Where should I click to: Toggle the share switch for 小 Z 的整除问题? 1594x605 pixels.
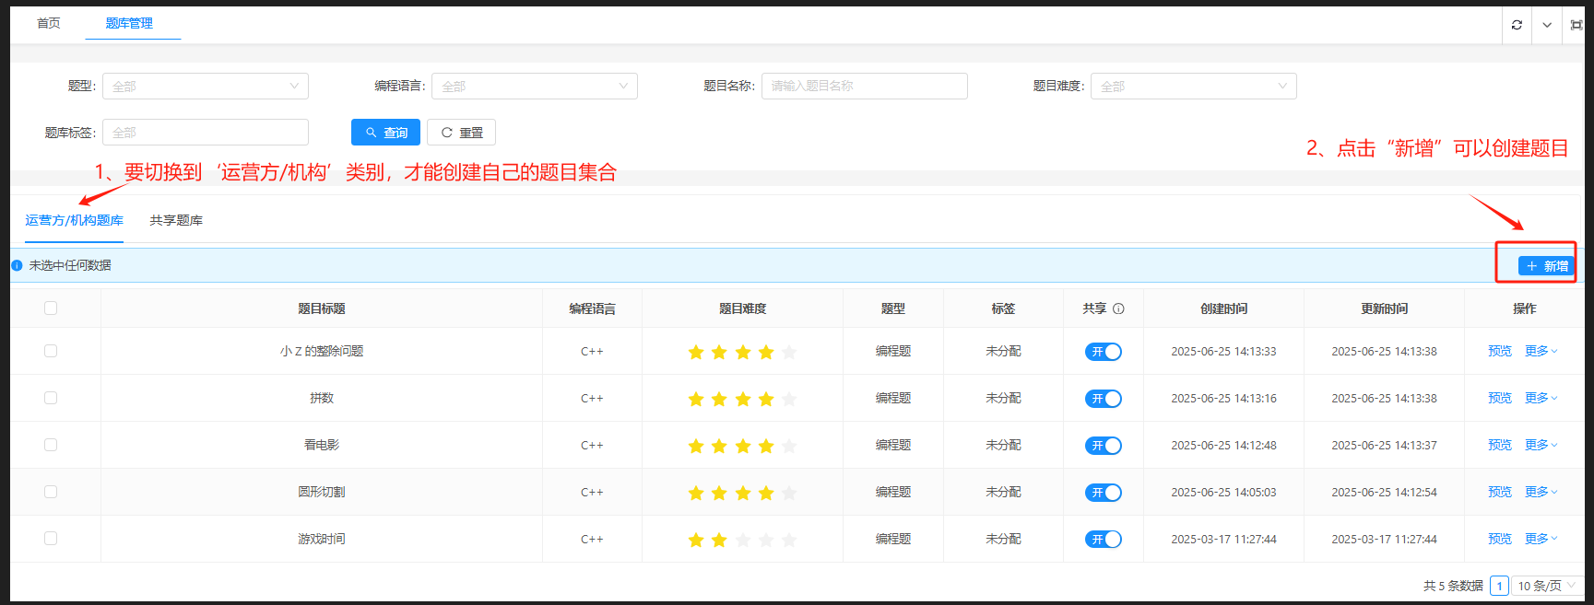tap(1103, 352)
